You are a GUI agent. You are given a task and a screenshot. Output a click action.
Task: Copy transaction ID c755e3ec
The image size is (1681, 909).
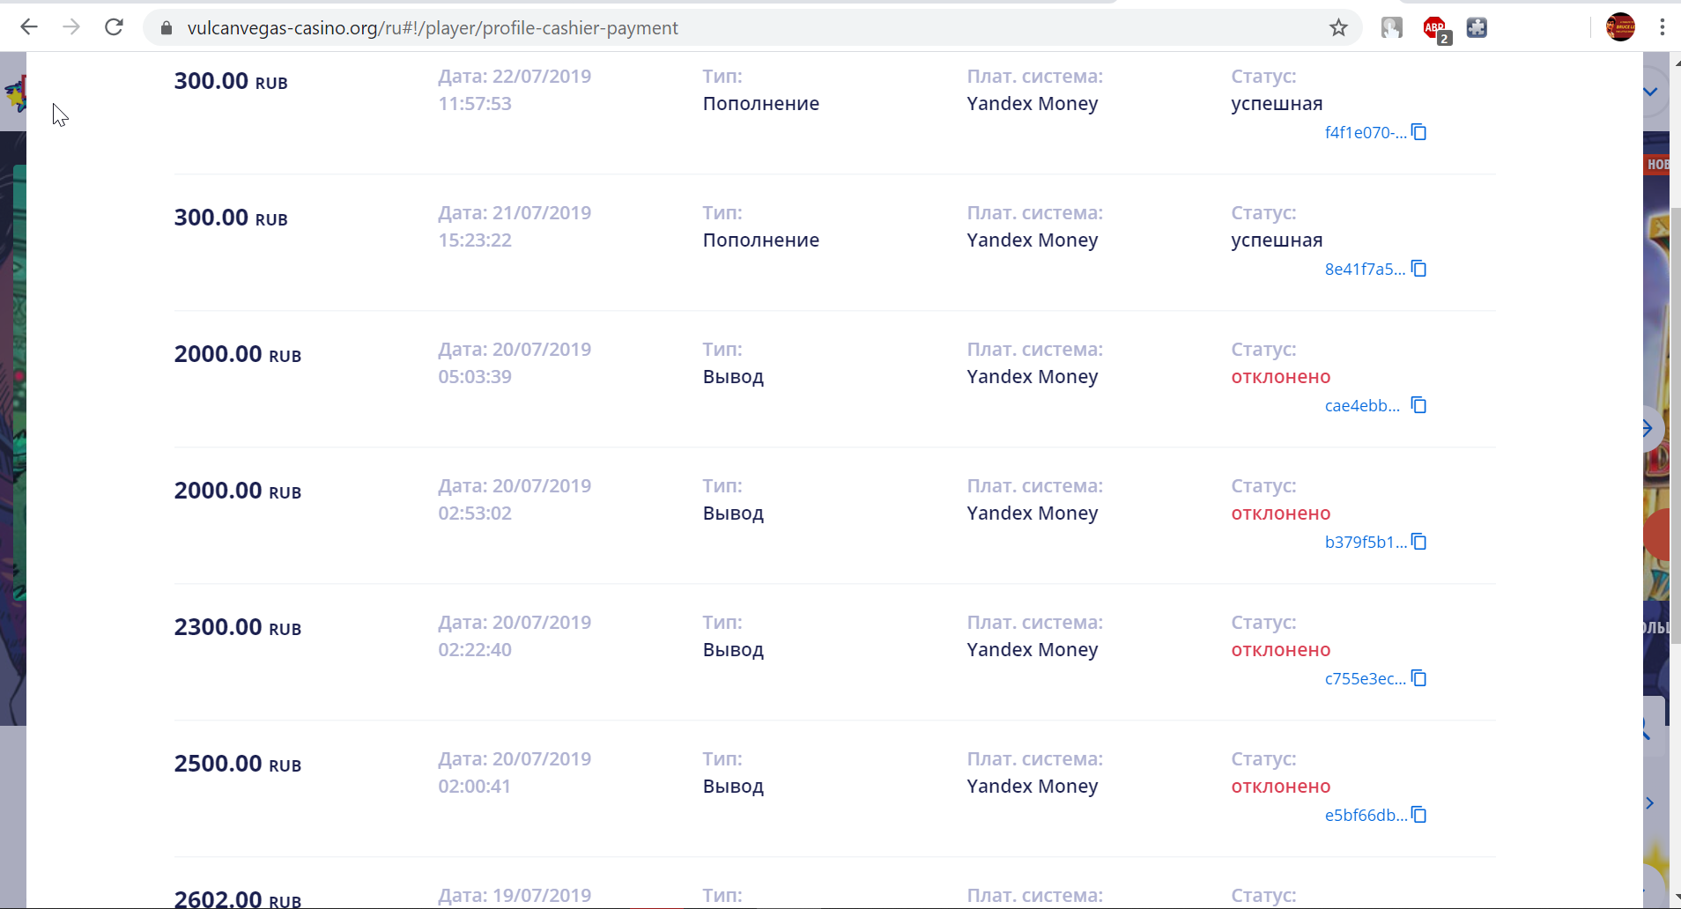pyautogui.click(x=1418, y=678)
